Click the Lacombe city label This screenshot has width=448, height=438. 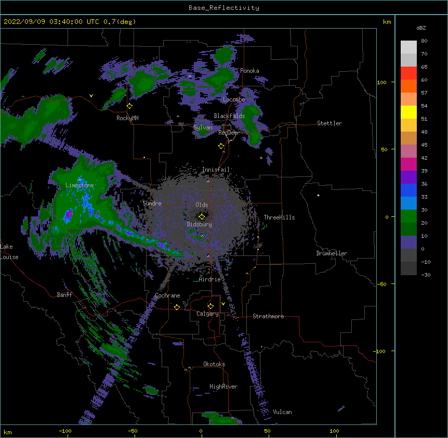tap(234, 99)
